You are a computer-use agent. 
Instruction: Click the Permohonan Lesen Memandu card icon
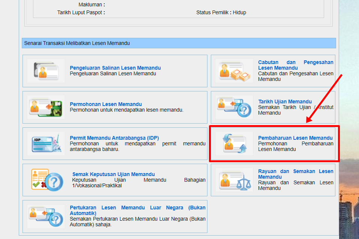tap(46, 107)
